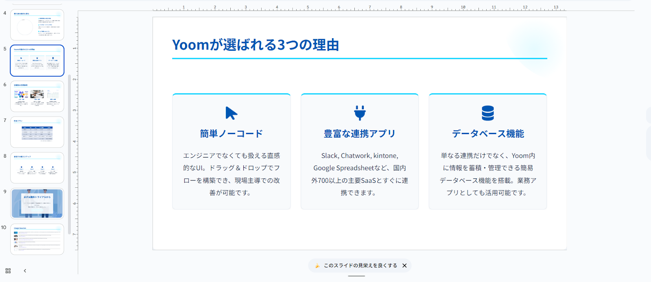Click the paragraph starting 単なる連携だけでなく
The image size is (651, 282).
click(488, 174)
